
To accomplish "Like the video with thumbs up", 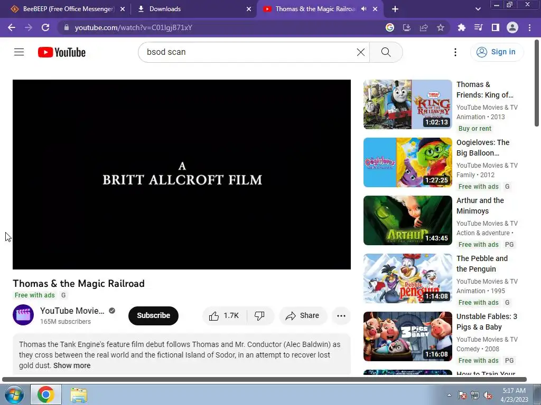I will tap(224, 315).
